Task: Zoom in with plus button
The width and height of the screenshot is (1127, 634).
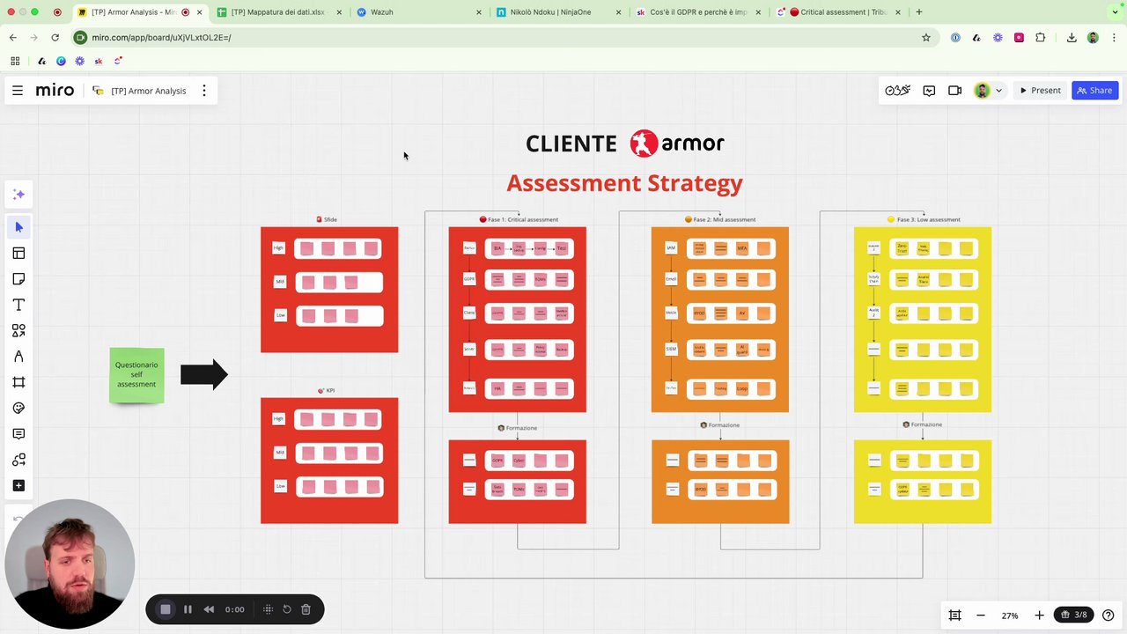Action: click(x=1039, y=616)
